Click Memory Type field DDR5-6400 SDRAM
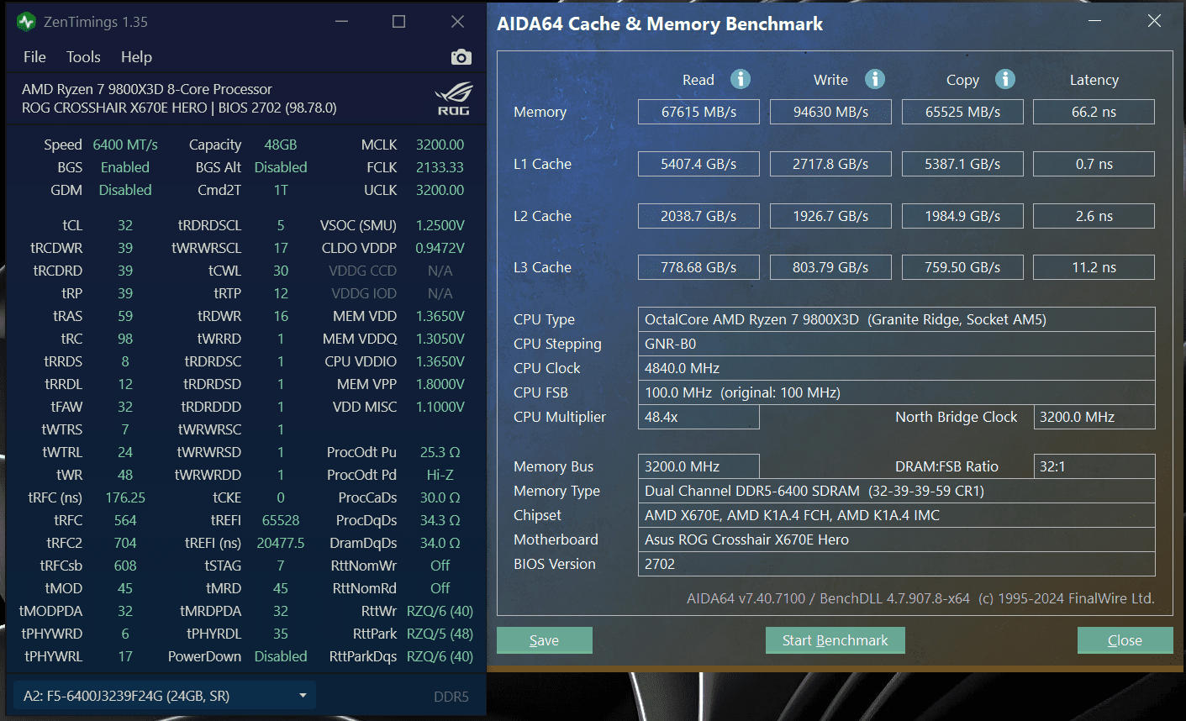1186x721 pixels. pyautogui.click(x=897, y=491)
